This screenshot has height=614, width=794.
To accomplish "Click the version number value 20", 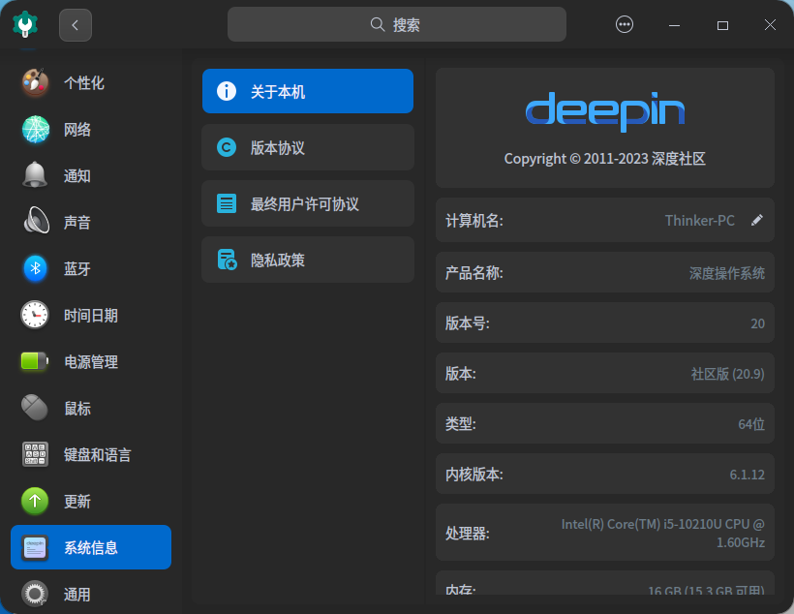I will pyautogui.click(x=757, y=323).
